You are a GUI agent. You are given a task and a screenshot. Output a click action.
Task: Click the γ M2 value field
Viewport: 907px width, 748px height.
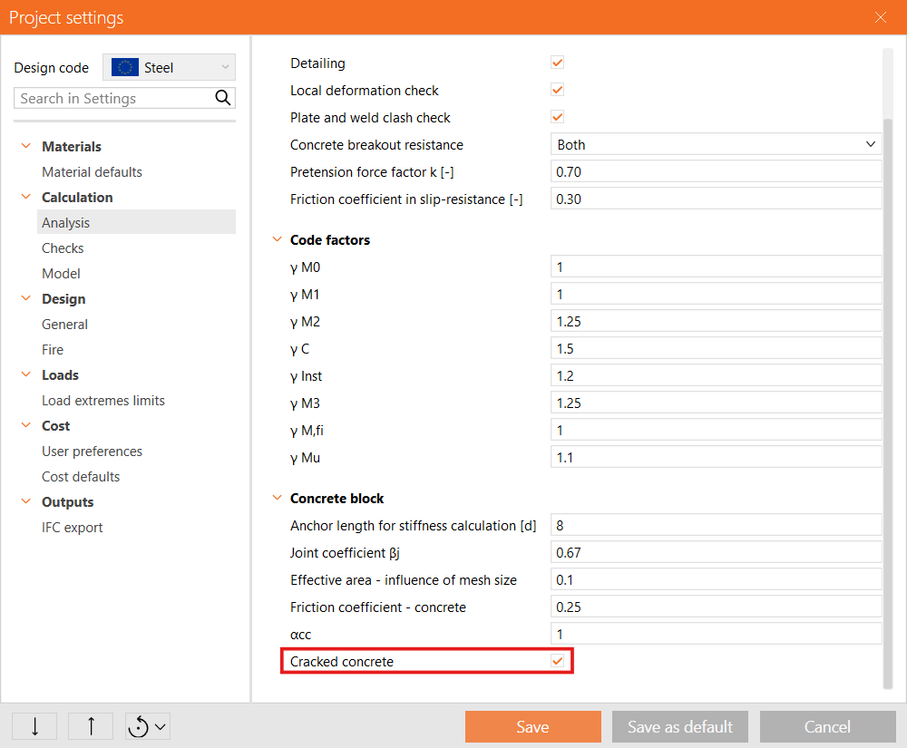click(716, 322)
